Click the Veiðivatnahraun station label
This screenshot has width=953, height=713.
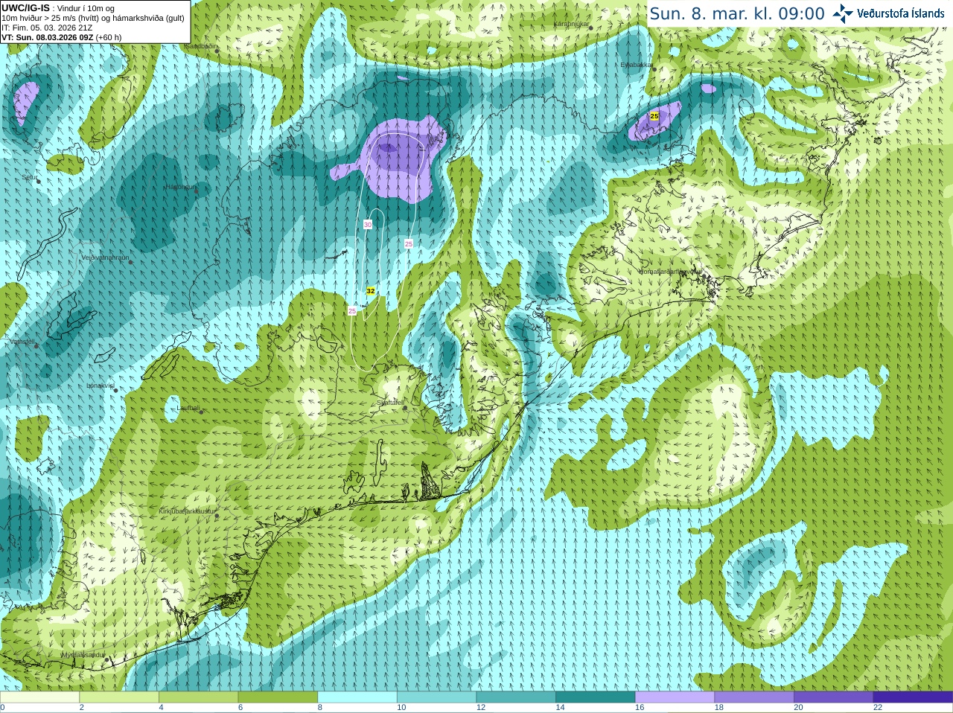pyautogui.click(x=105, y=258)
